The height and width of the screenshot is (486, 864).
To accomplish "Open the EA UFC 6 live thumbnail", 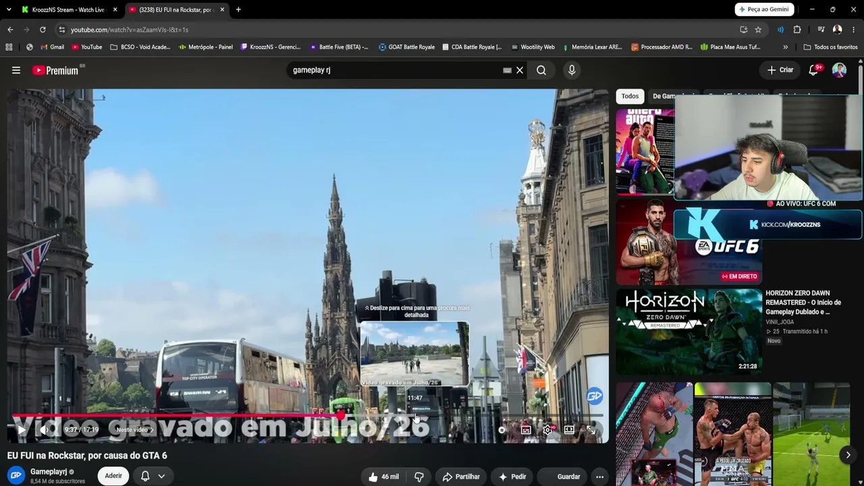I will click(x=688, y=242).
